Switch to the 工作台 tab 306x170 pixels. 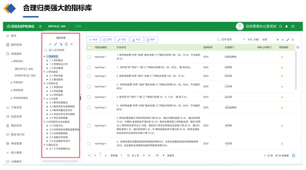(78, 26)
